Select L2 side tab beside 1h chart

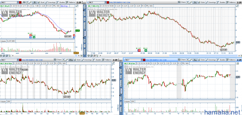click(85, 46)
